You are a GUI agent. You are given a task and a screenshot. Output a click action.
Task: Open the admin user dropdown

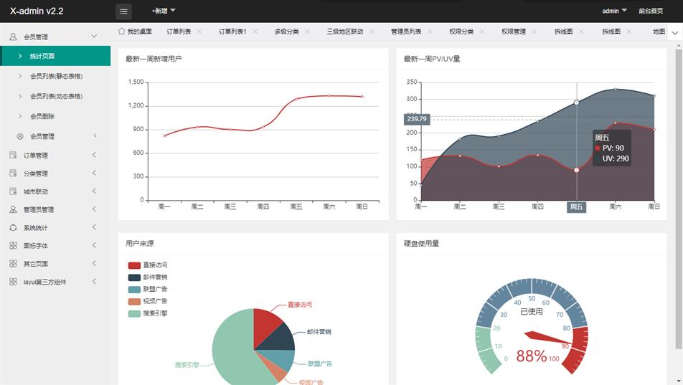pyautogui.click(x=614, y=11)
